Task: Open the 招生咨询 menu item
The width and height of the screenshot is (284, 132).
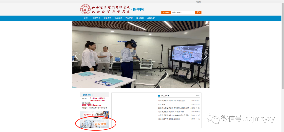Action: [x=107, y=18]
